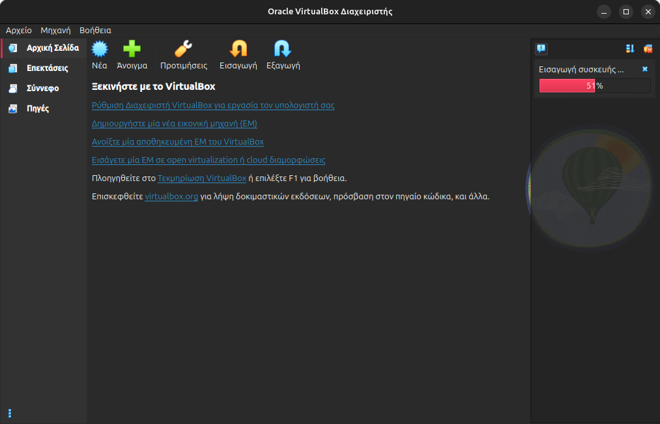Screen dimensions: 660x424
Task: Open the Αρχείο menu
Action: pos(18,30)
